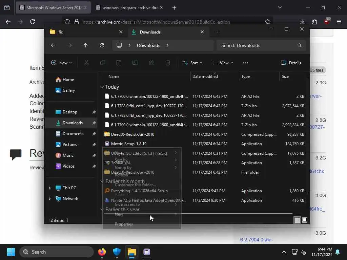Screen dimensions: 347x260
Task: Unpin Desktop from Quick access
Action: point(94,112)
